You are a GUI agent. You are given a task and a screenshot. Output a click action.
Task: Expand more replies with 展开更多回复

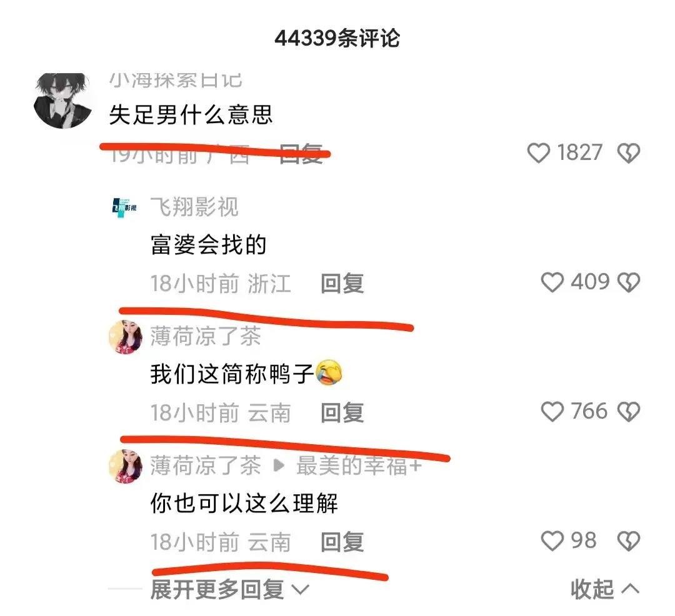coord(229,589)
